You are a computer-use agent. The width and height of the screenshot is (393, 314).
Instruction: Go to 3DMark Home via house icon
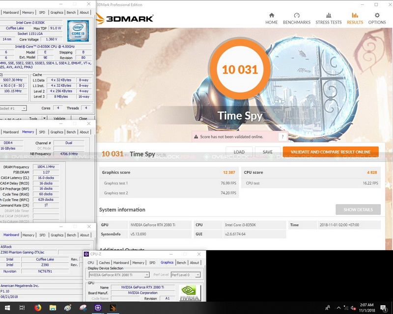272,15
